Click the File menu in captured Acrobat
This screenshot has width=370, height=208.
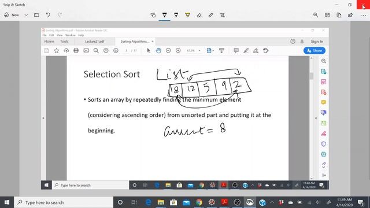[x=45, y=35]
